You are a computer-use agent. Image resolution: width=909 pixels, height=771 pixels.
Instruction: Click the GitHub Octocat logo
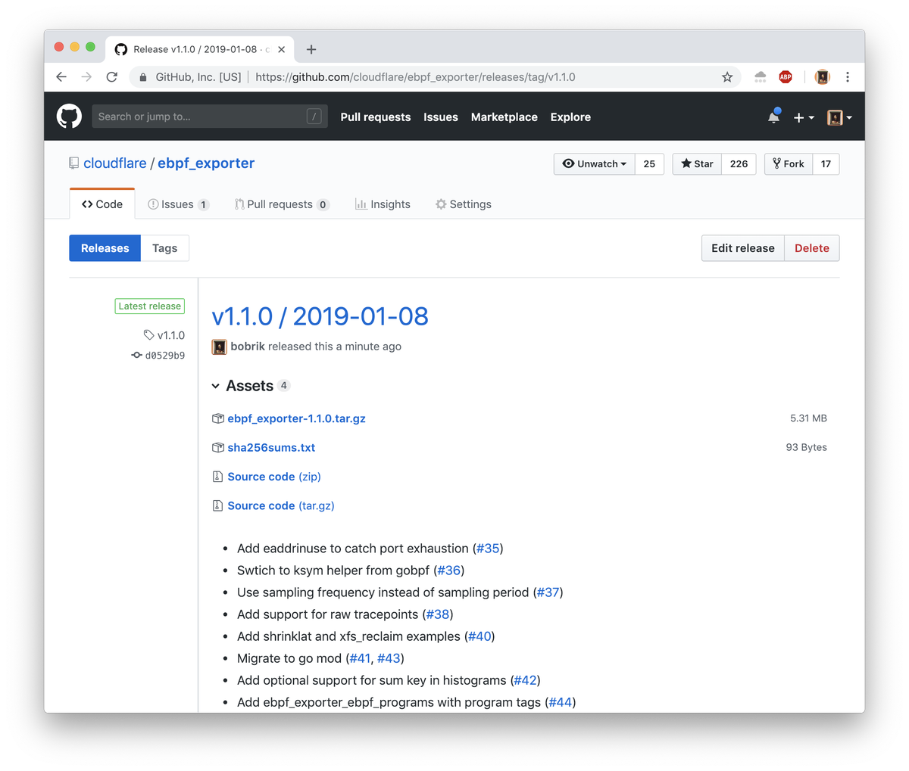[x=69, y=117]
